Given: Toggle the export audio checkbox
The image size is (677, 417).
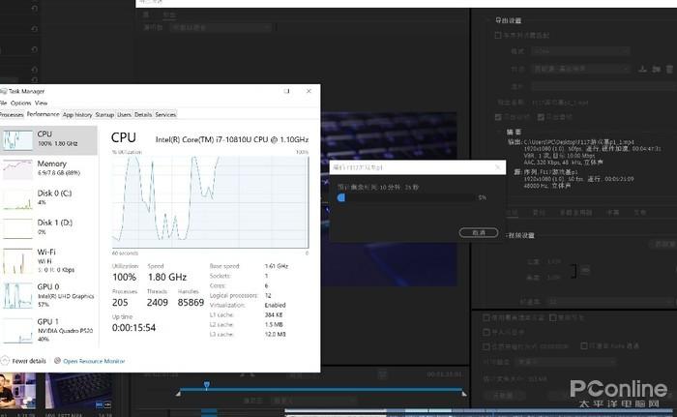Looking at the screenshot, I should (541, 117).
